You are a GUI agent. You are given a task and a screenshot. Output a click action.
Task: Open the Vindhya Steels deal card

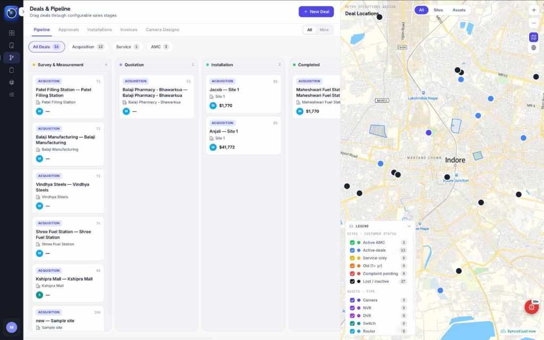point(68,191)
